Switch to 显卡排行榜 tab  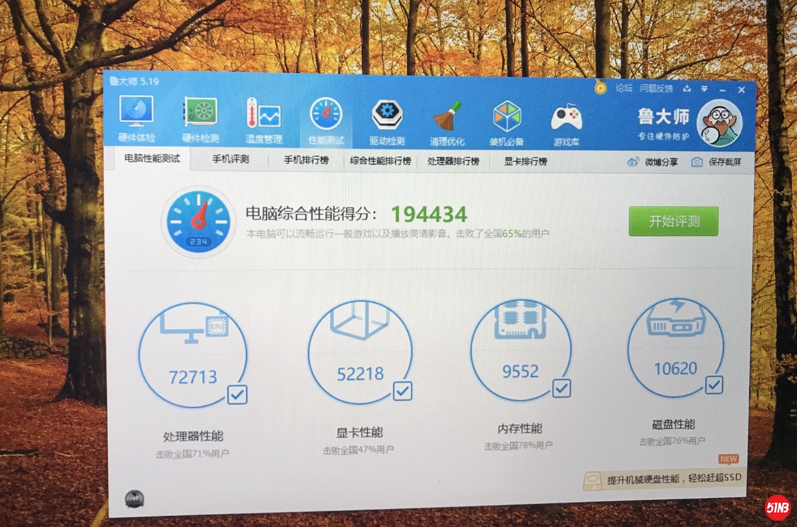click(x=526, y=161)
